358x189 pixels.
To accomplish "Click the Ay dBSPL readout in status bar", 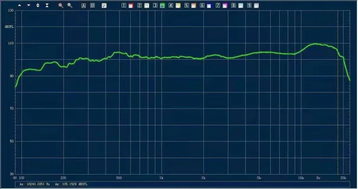I will (71, 184).
